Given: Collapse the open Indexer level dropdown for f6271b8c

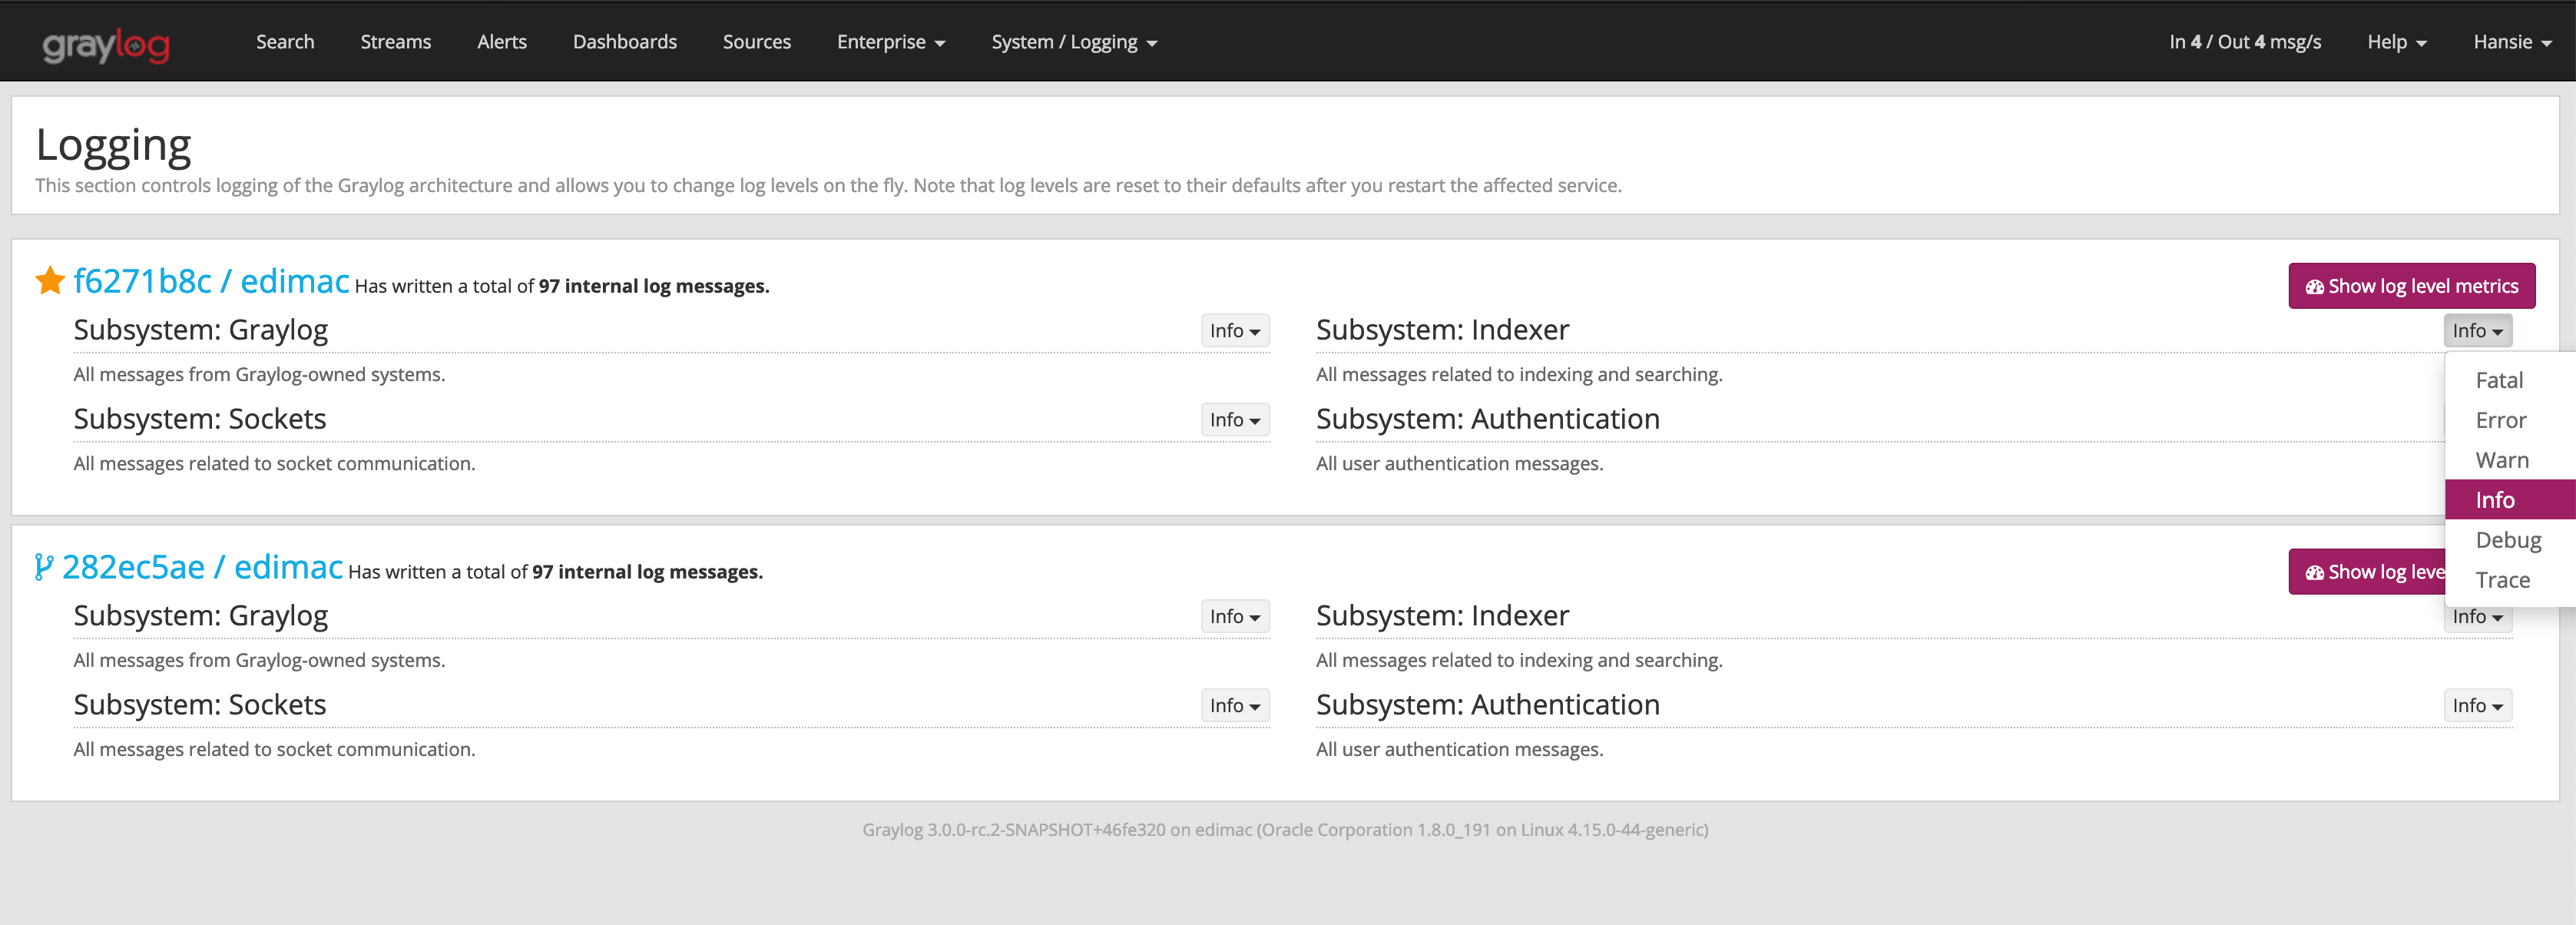Looking at the screenshot, I should [2477, 331].
